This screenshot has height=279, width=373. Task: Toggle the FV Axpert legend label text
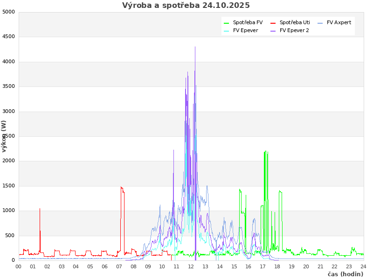pyautogui.click(x=339, y=22)
